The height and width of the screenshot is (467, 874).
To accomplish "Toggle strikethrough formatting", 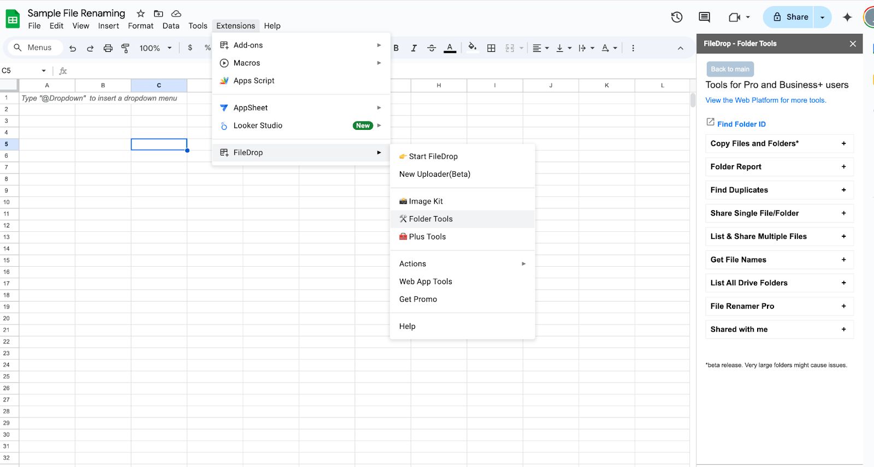I will click(432, 48).
